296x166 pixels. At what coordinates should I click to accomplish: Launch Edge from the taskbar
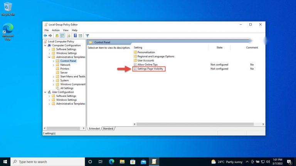coord(111,162)
